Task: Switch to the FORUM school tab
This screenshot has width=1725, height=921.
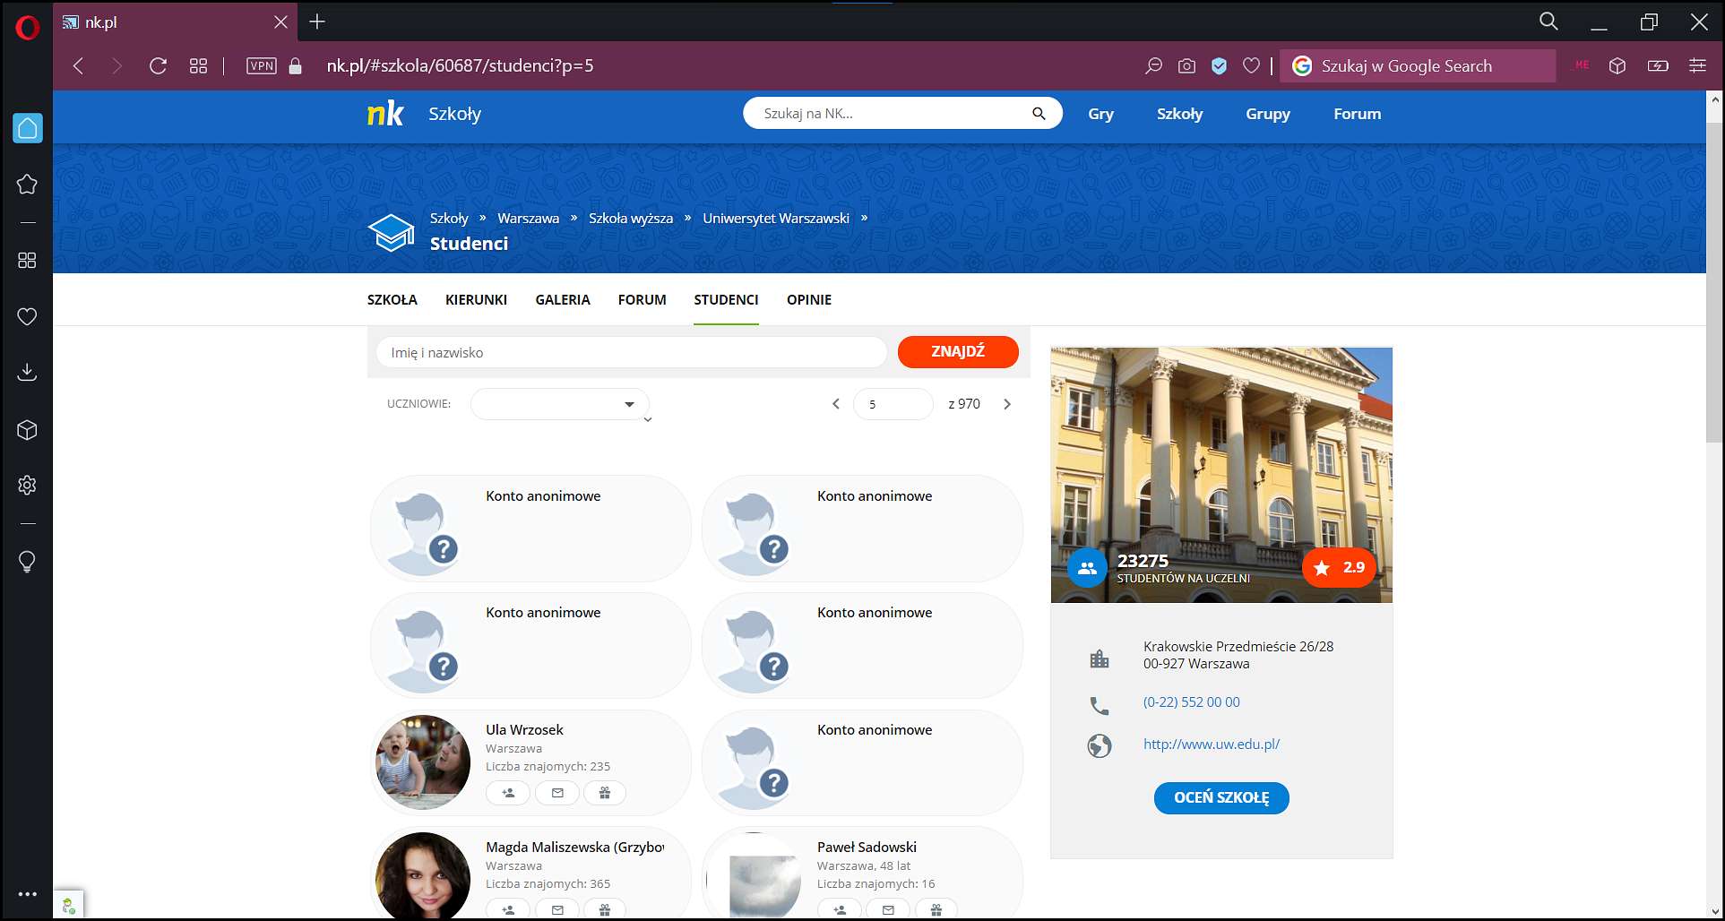Action: coord(642,300)
